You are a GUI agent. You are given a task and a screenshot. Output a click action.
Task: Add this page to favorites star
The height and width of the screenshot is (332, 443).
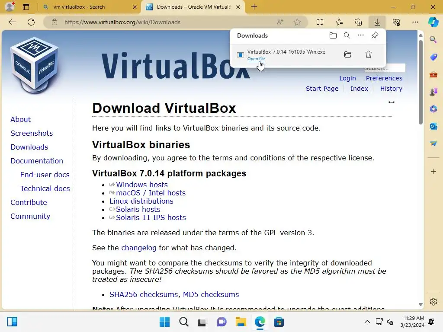pos(297,22)
